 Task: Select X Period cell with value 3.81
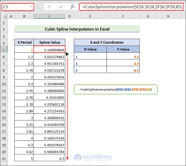pyautogui.click(x=24, y=131)
